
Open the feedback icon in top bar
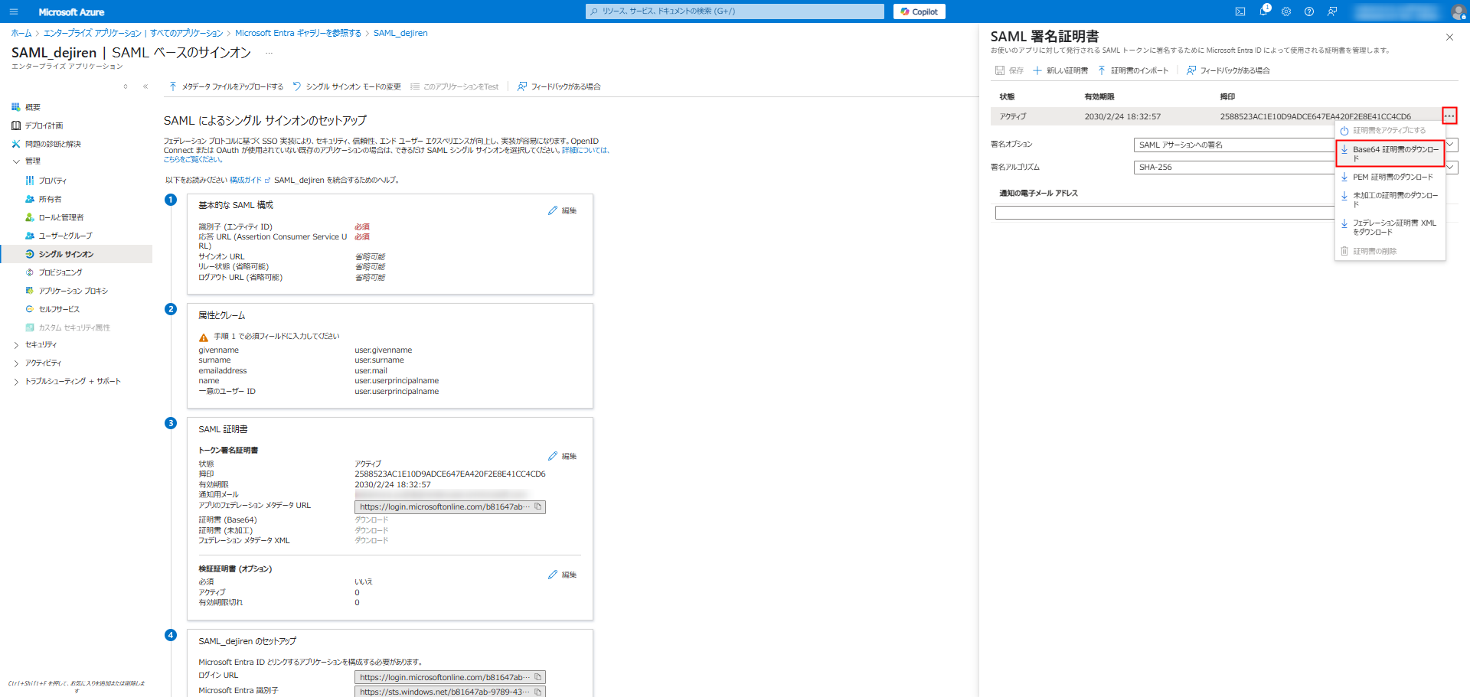[1332, 11]
